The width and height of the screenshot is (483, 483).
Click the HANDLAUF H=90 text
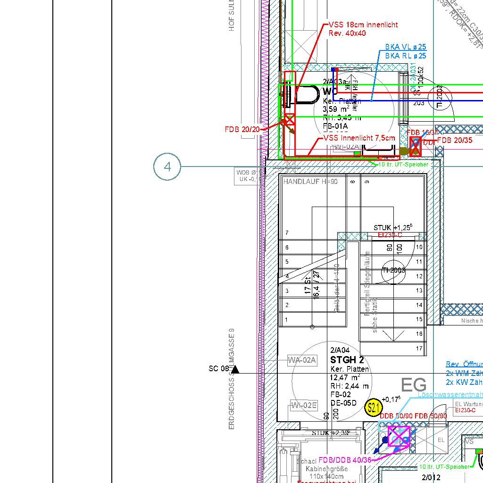pos(310,181)
